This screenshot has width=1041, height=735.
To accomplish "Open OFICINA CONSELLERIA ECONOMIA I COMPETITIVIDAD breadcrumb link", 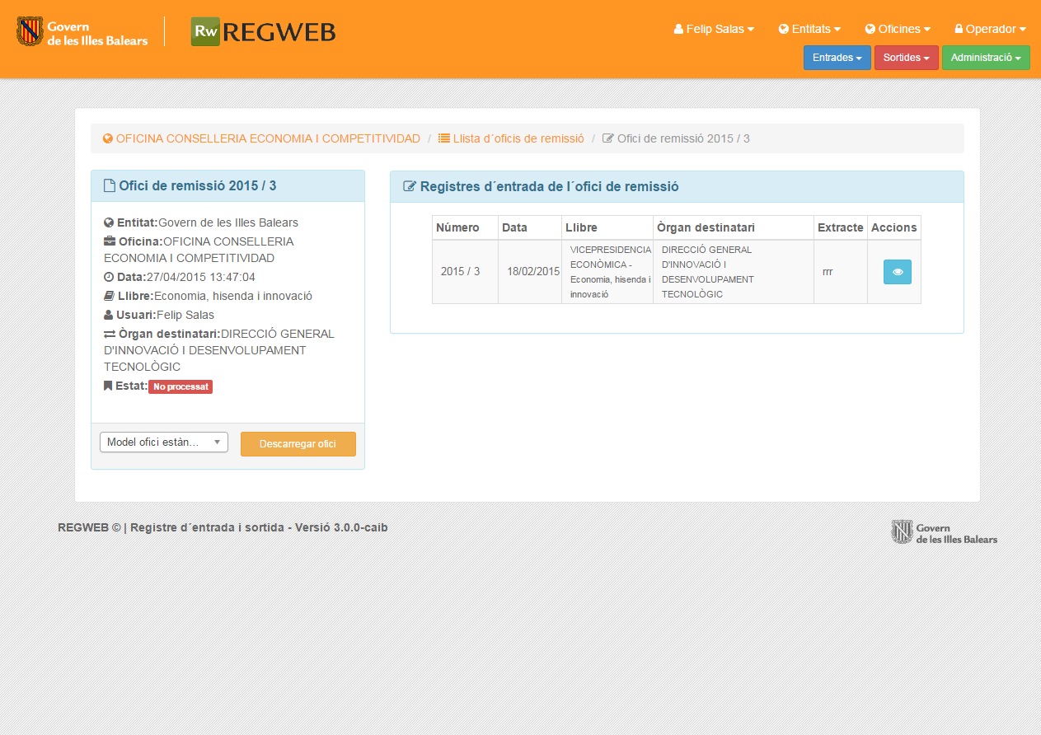I will point(268,138).
